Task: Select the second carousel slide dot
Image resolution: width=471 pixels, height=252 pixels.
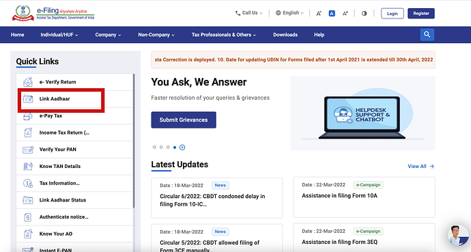Action: 161,148
